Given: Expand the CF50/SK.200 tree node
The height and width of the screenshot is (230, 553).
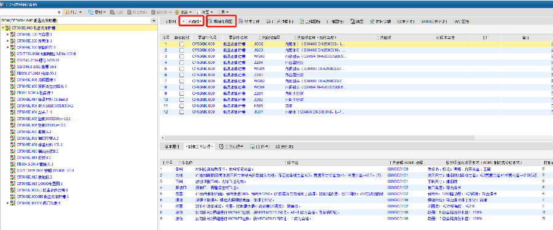Looking at the screenshot, I should point(8,40).
